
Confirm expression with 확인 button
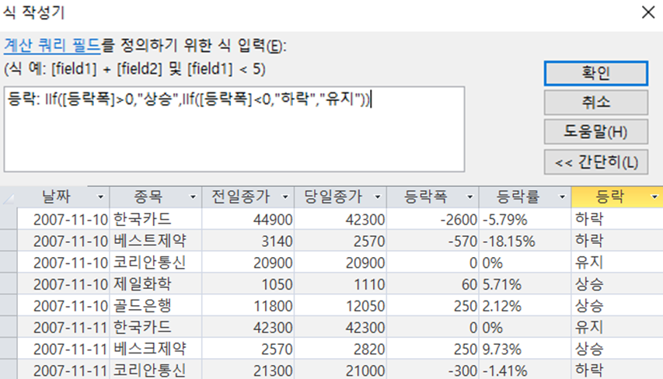[595, 73]
